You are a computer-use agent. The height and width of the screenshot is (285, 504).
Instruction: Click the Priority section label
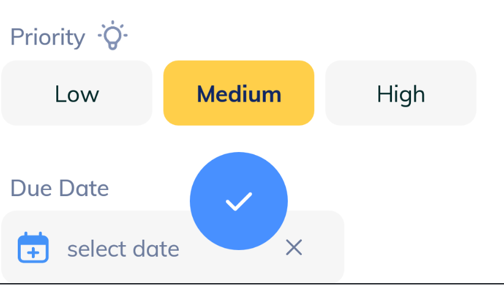tap(48, 37)
